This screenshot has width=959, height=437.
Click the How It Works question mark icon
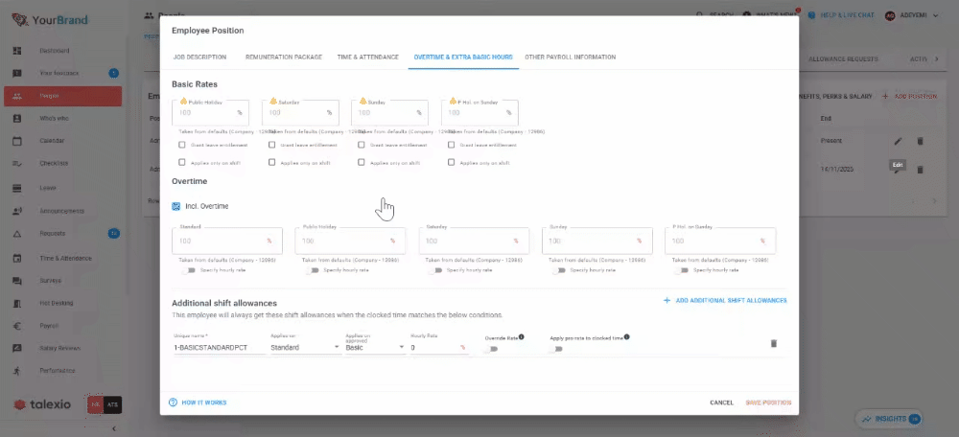click(173, 402)
